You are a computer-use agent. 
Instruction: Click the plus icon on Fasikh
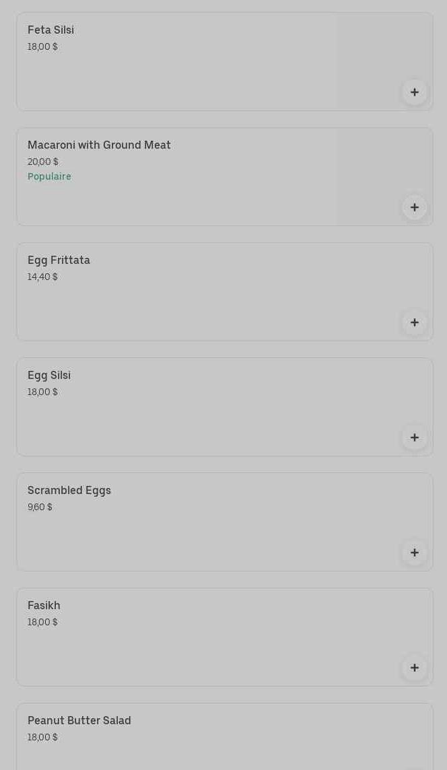point(415,668)
